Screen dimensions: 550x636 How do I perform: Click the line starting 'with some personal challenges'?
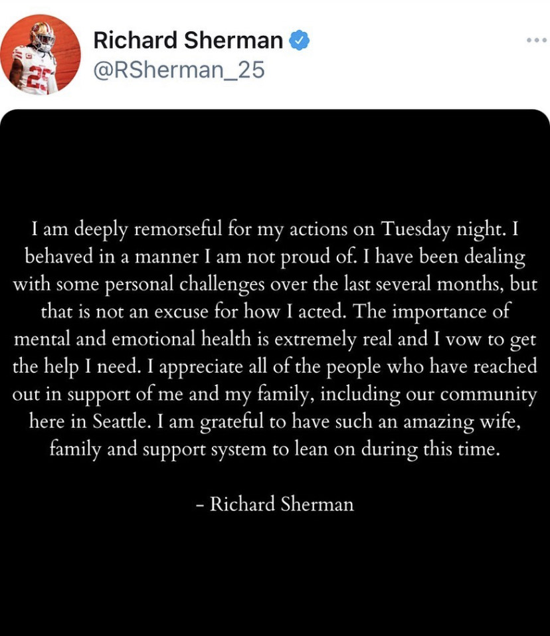coord(274,284)
